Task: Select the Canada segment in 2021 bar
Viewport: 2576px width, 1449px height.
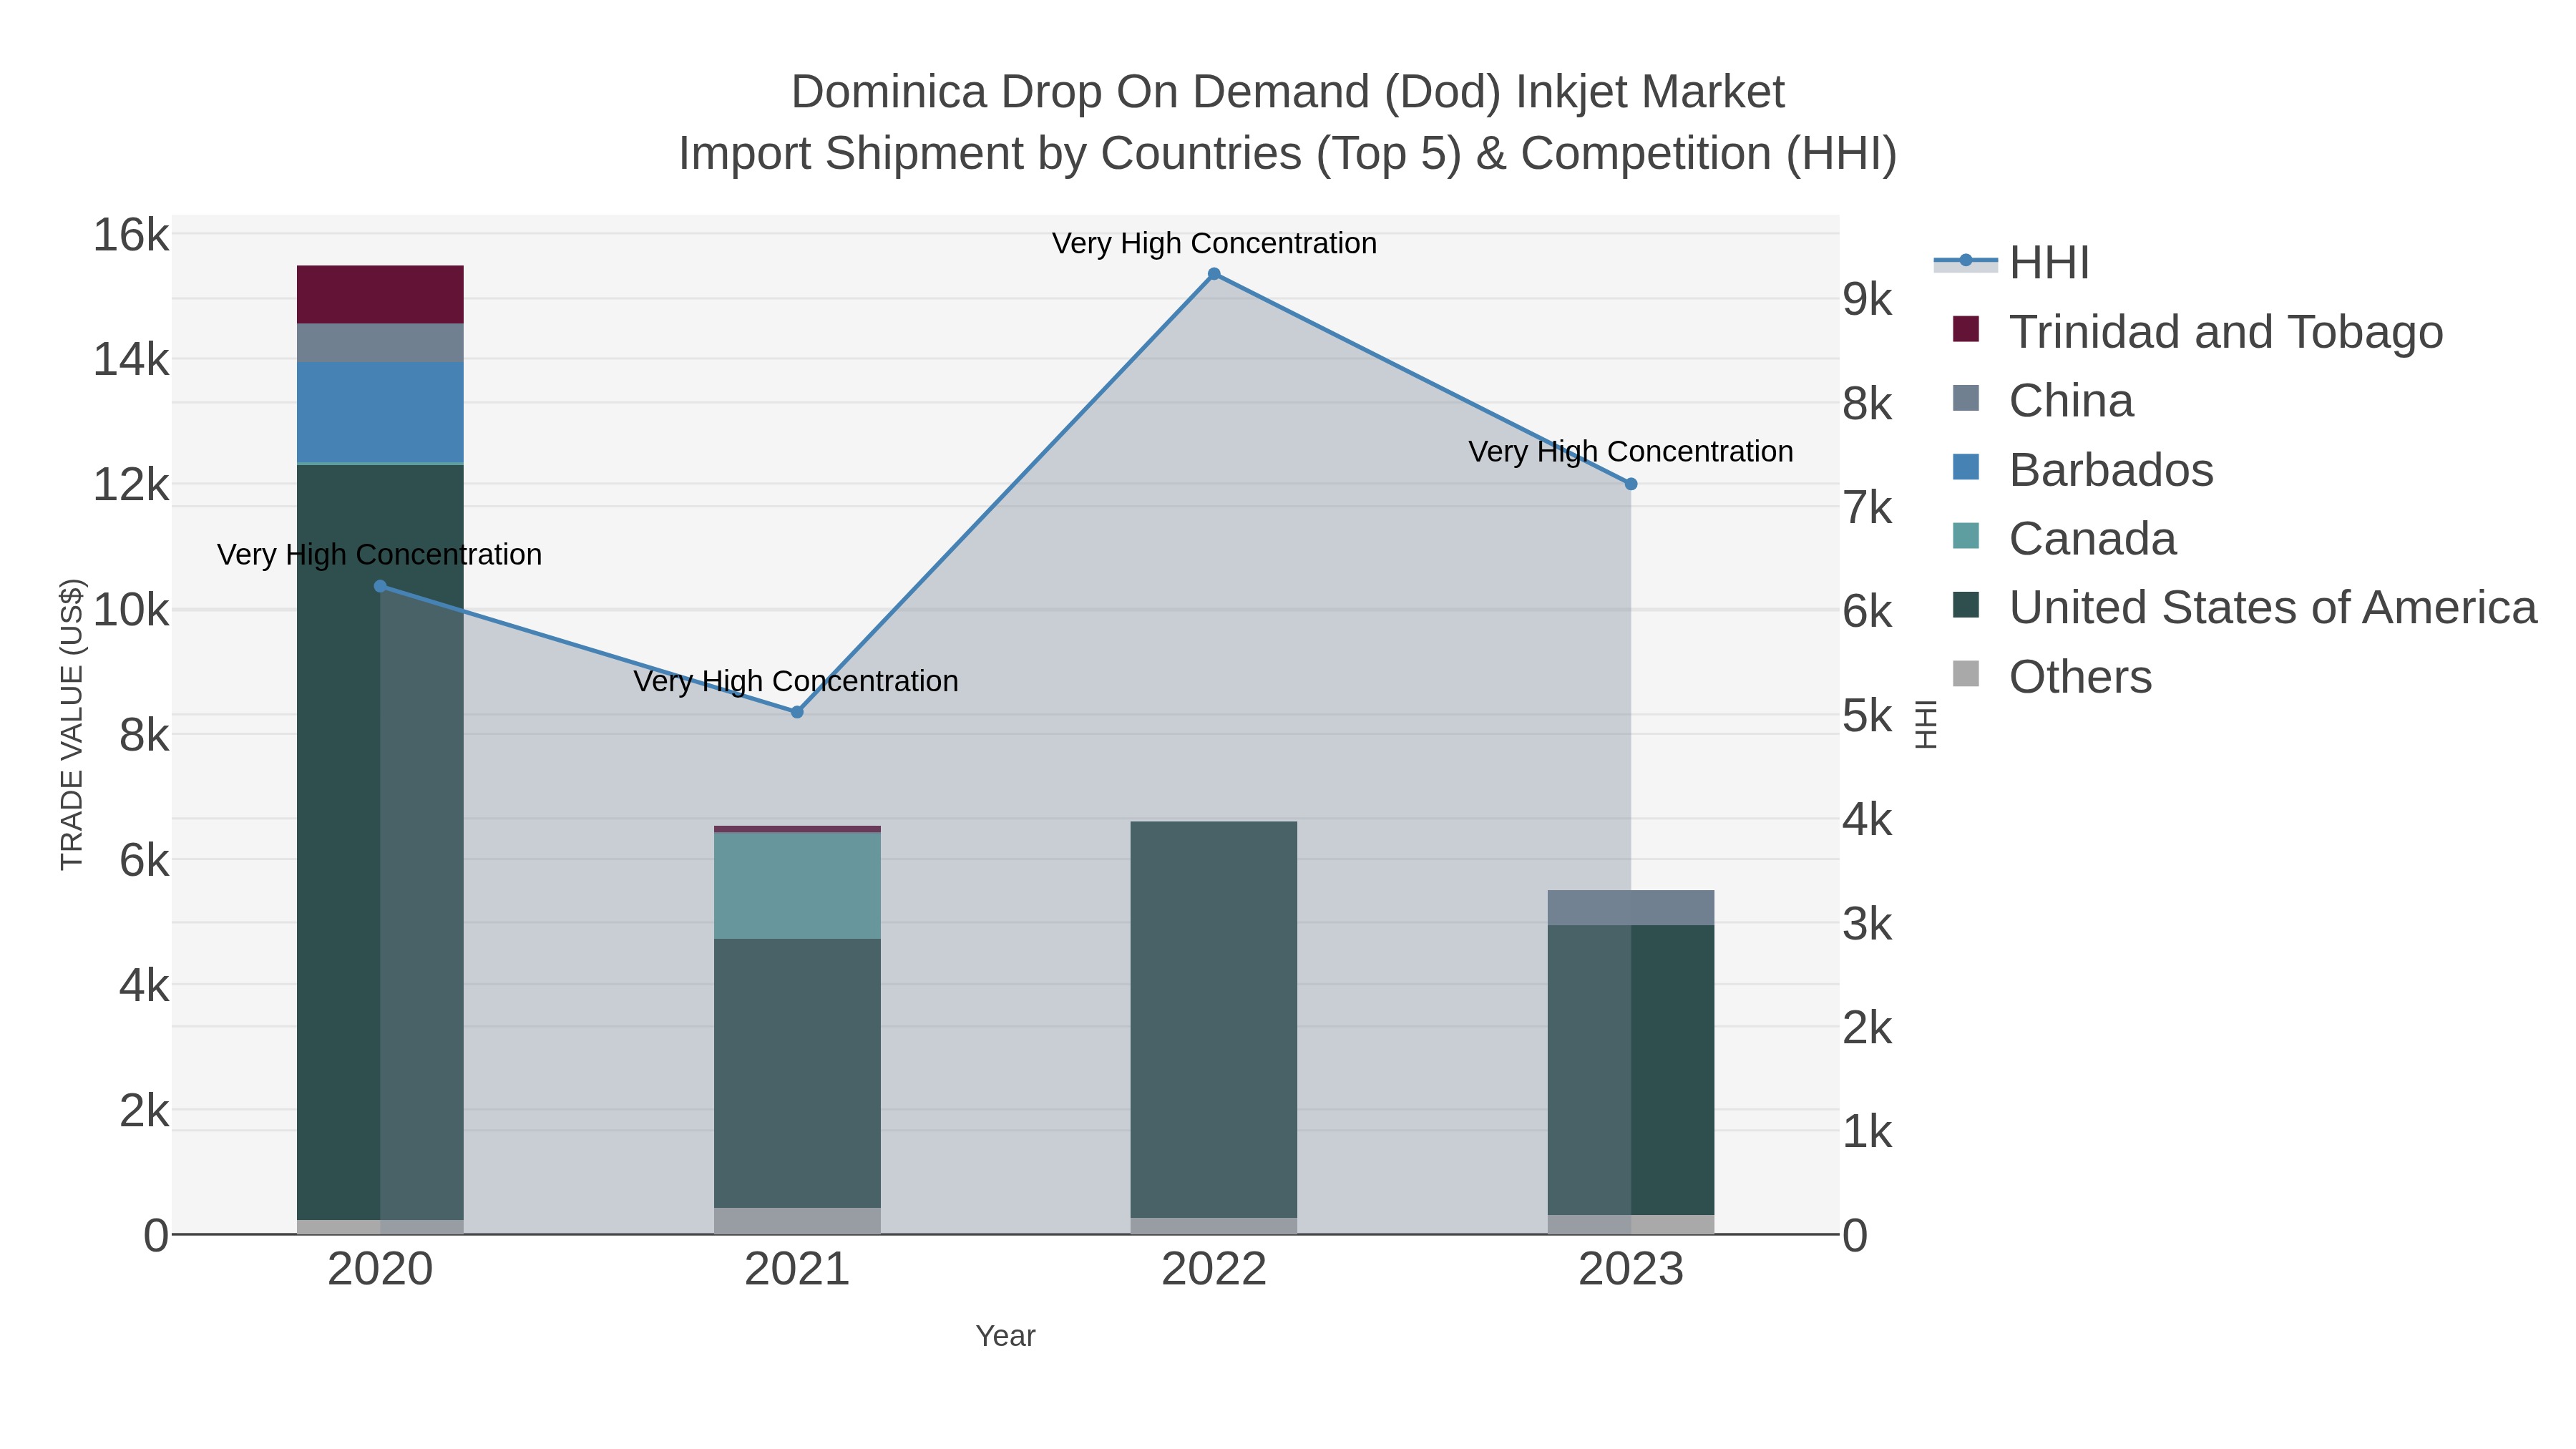Action: pyautogui.click(x=797, y=886)
